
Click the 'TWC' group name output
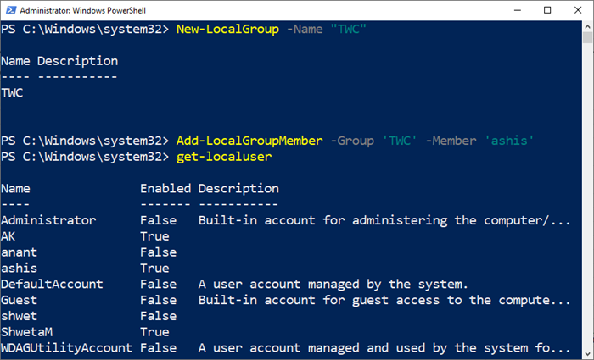click(12, 92)
